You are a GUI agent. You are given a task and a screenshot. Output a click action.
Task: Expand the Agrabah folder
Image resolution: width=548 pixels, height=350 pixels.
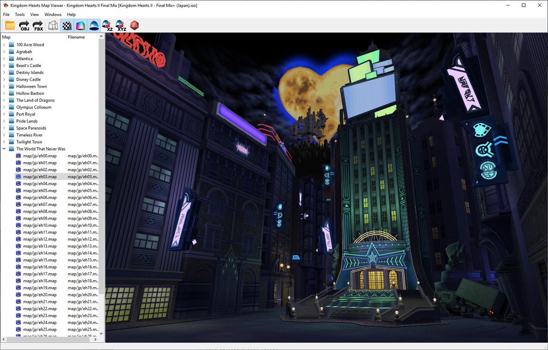click(4, 52)
